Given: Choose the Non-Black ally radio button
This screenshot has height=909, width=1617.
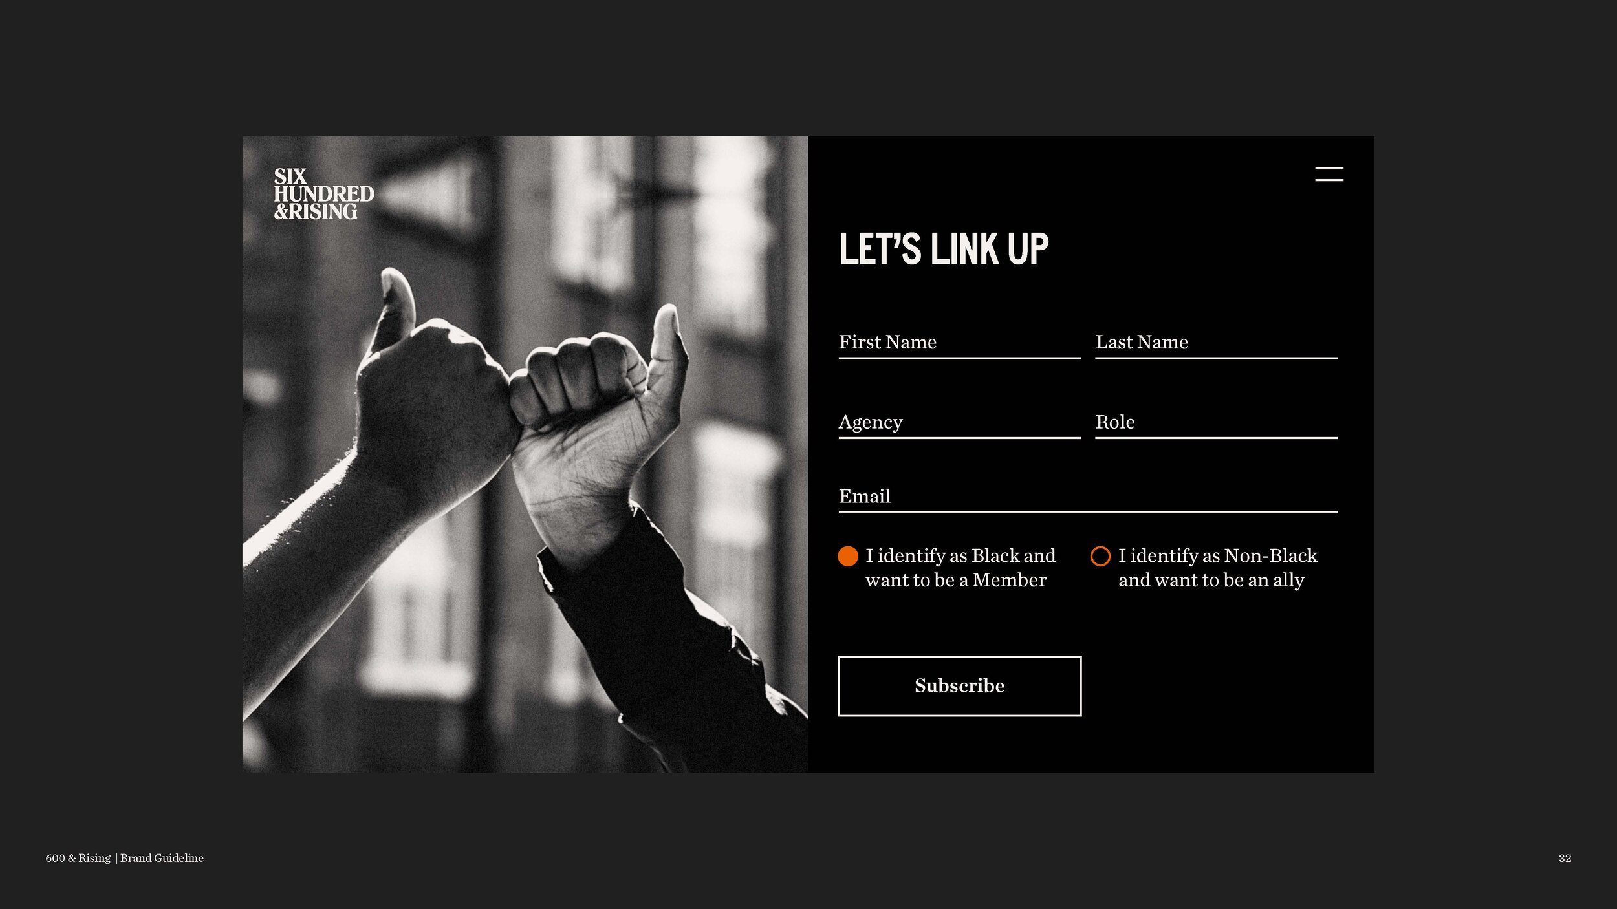Looking at the screenshot, I should [x=1100, y=556].
